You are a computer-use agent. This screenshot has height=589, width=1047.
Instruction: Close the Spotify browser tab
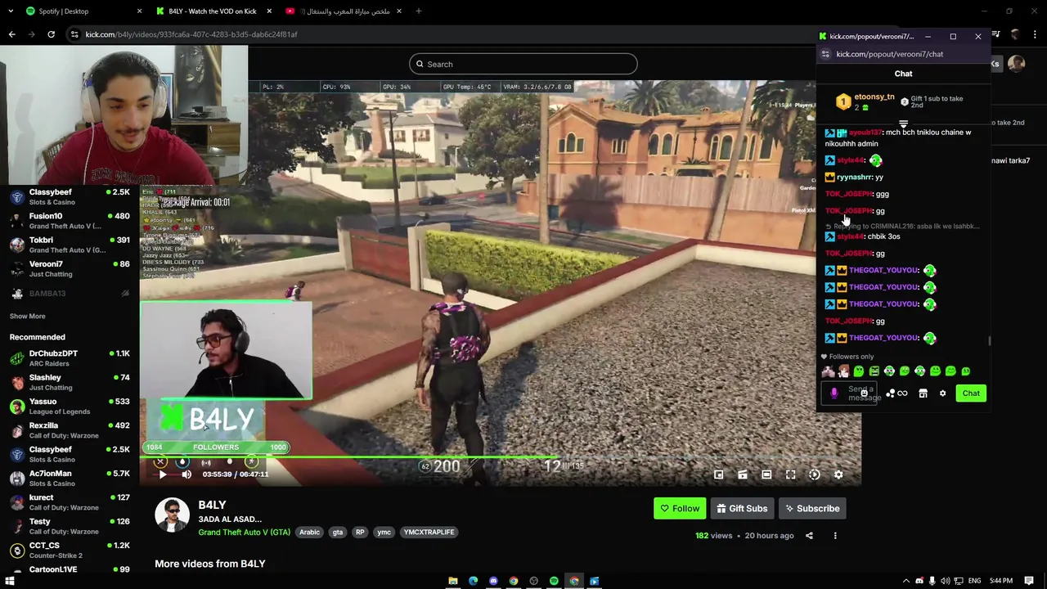click(x=139, y=11)
